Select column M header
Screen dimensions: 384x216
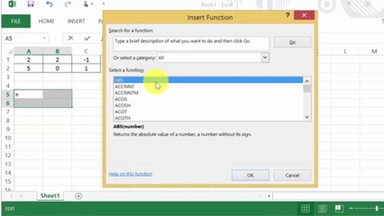(x=374, y=51)
